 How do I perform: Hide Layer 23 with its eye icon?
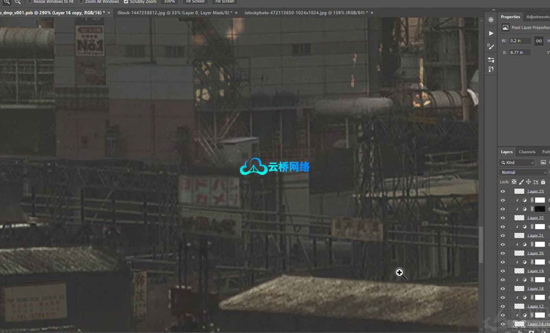502,191
